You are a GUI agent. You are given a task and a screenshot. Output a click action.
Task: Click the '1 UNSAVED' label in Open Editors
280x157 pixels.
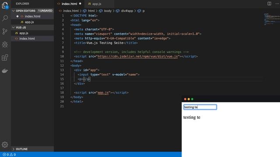[45, 11]
